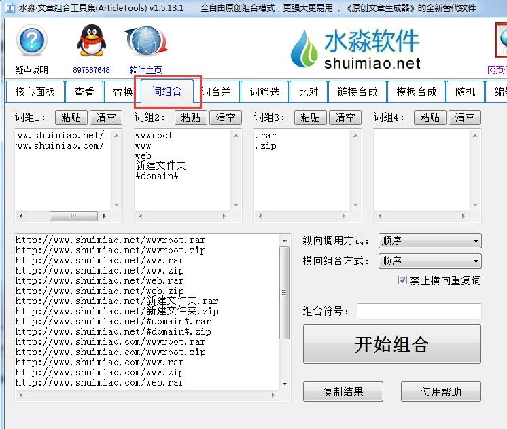This screenshot has width=507, height=429.
Task: Select the 链接合成 tab
Action: (x=357, y=92)
